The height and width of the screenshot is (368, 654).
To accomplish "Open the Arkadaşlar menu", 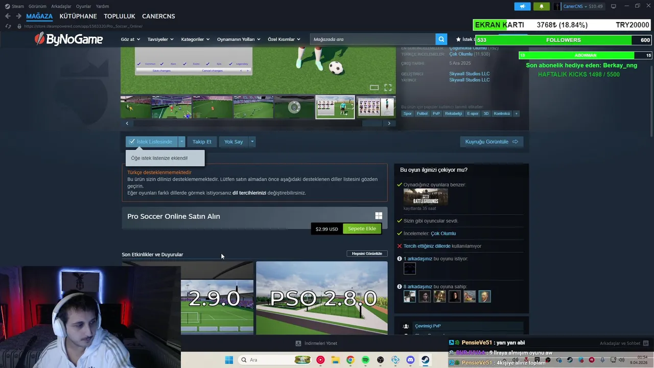I will pyautogui.click(x=61, y=6).
